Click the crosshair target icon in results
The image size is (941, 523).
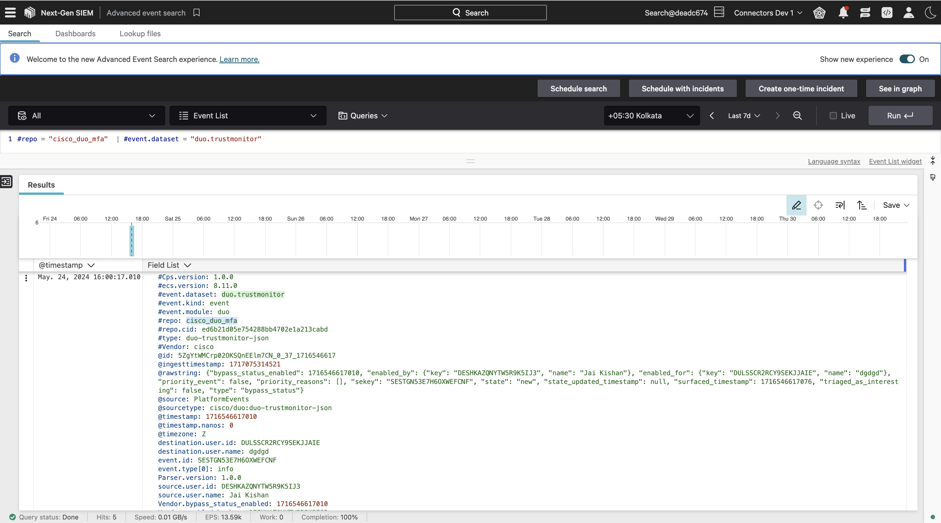818,205
